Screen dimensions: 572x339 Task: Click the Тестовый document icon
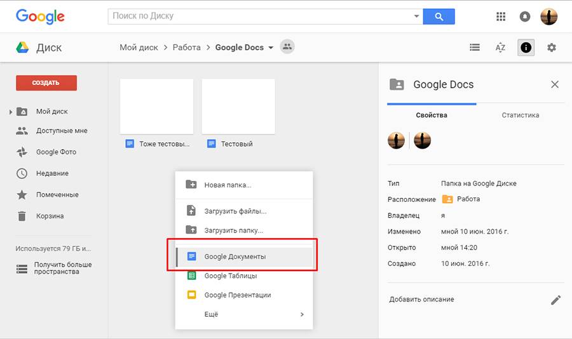[211, 143]
